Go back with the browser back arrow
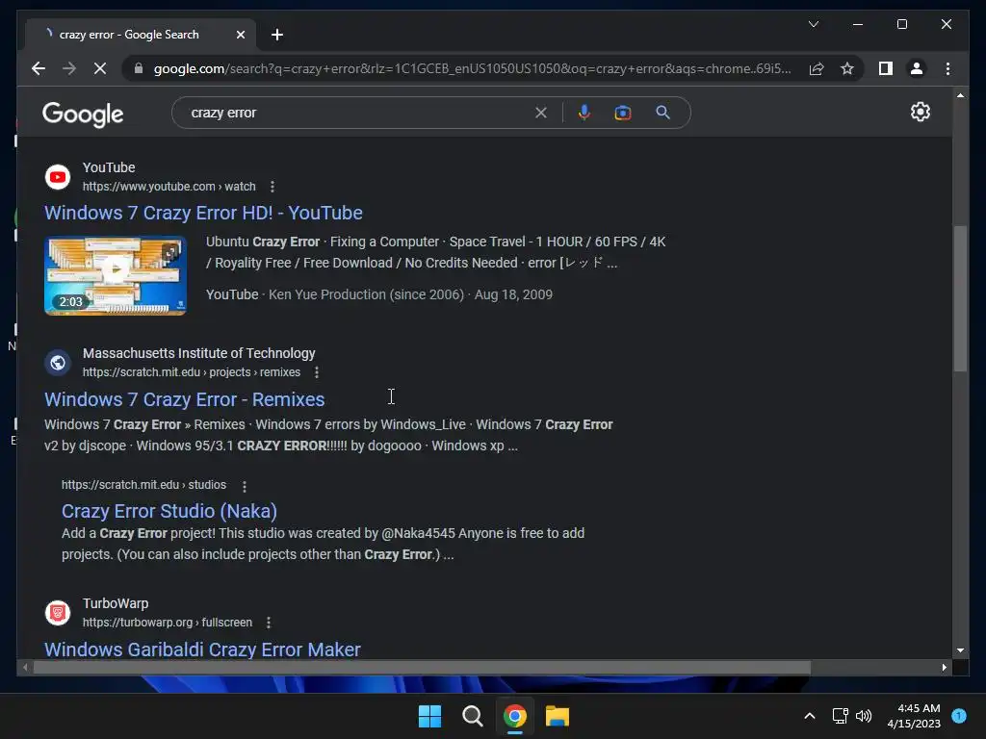986x739 pixels. coord(39,68)
